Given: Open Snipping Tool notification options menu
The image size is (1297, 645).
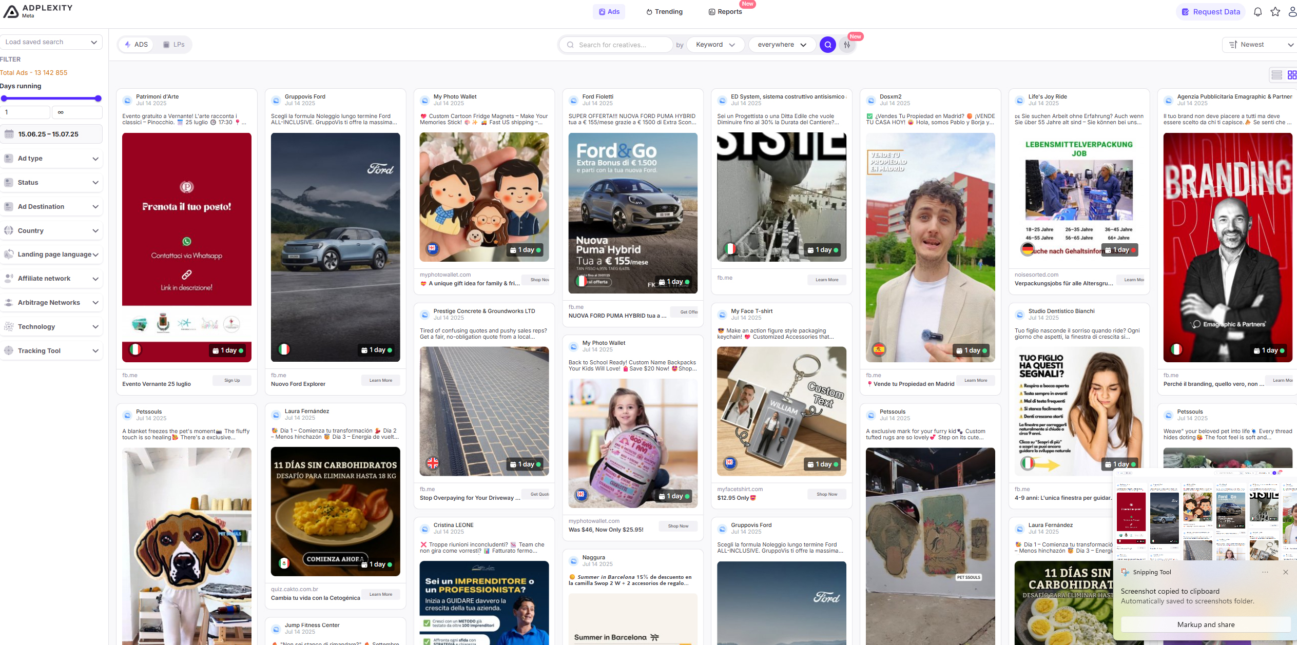Looking at the screenshot, I should coord(1265,572).
